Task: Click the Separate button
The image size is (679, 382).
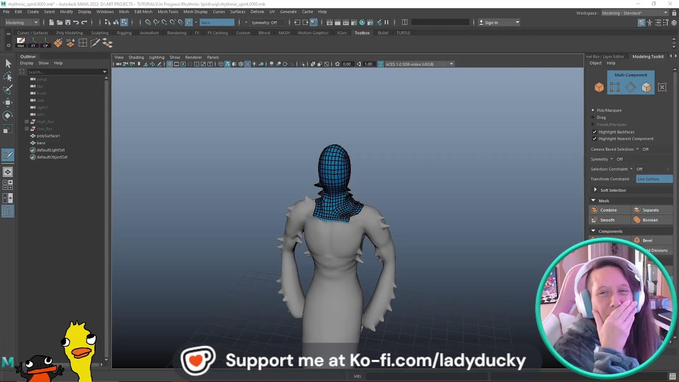Action: (x=652, y=210)
